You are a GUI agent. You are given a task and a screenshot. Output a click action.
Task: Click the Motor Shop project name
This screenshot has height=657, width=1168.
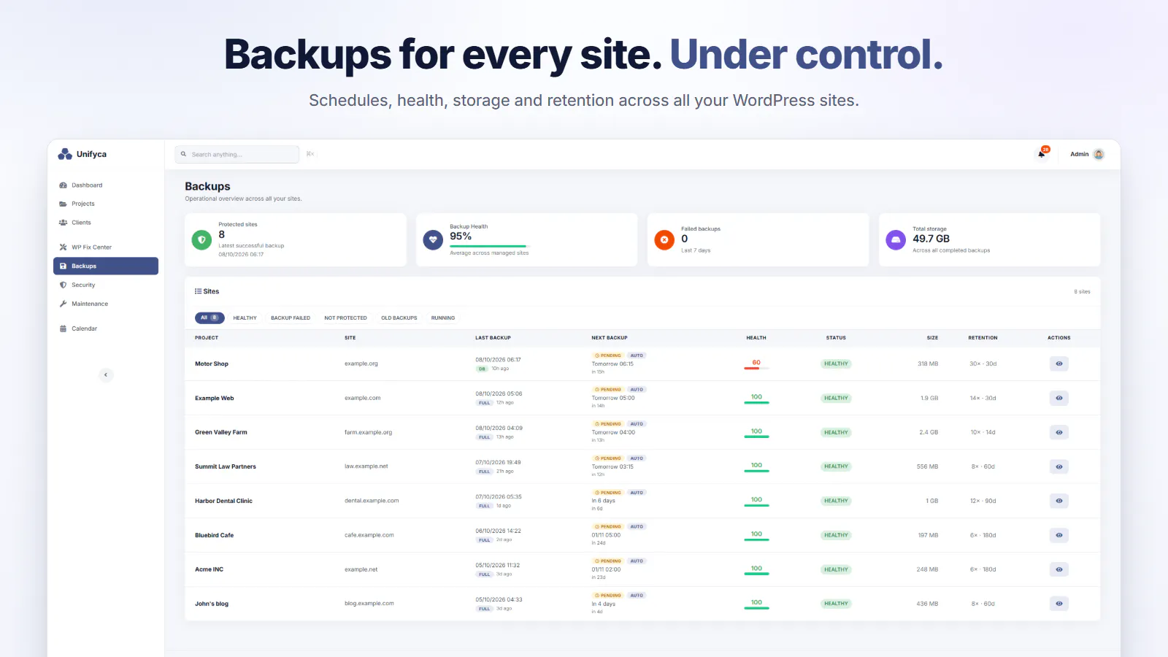212,364
